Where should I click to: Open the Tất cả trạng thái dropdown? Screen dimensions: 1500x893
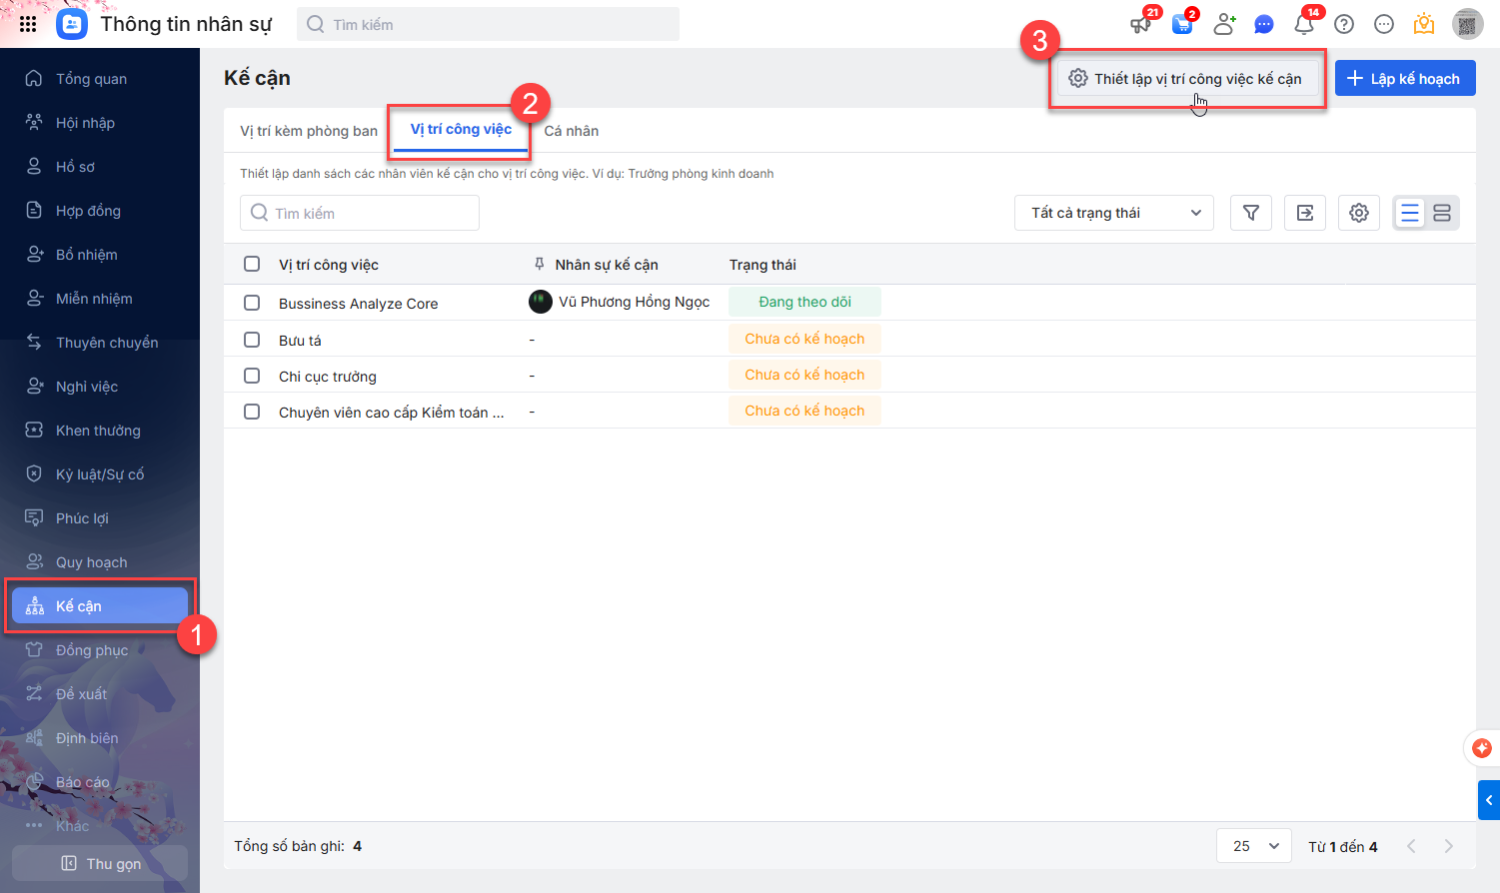(1114, 213)
